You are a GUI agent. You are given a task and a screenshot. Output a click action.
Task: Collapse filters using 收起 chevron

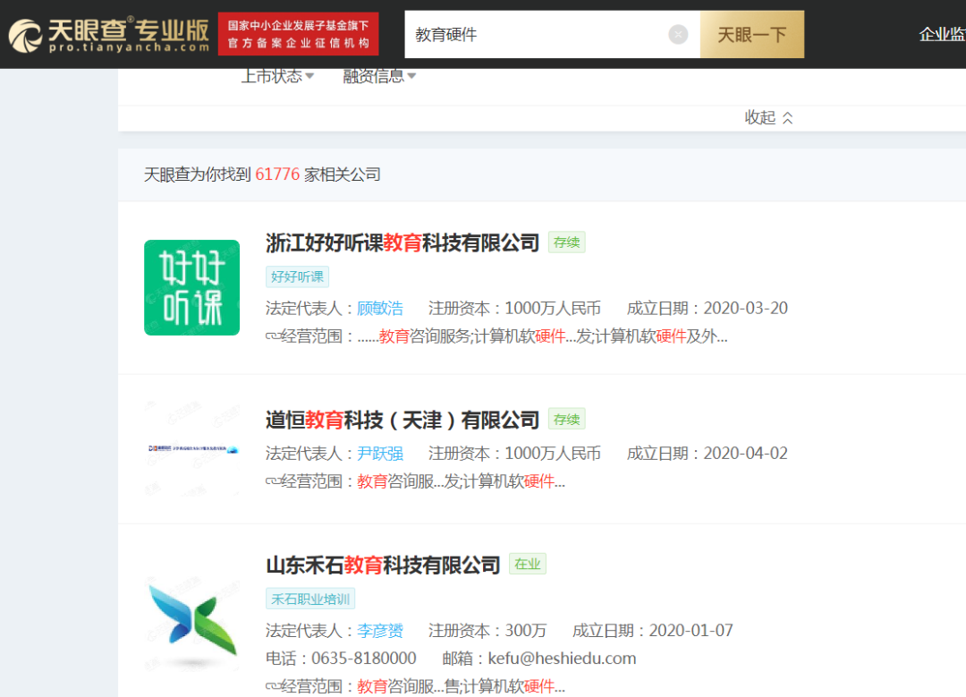[x=768, y=117]
